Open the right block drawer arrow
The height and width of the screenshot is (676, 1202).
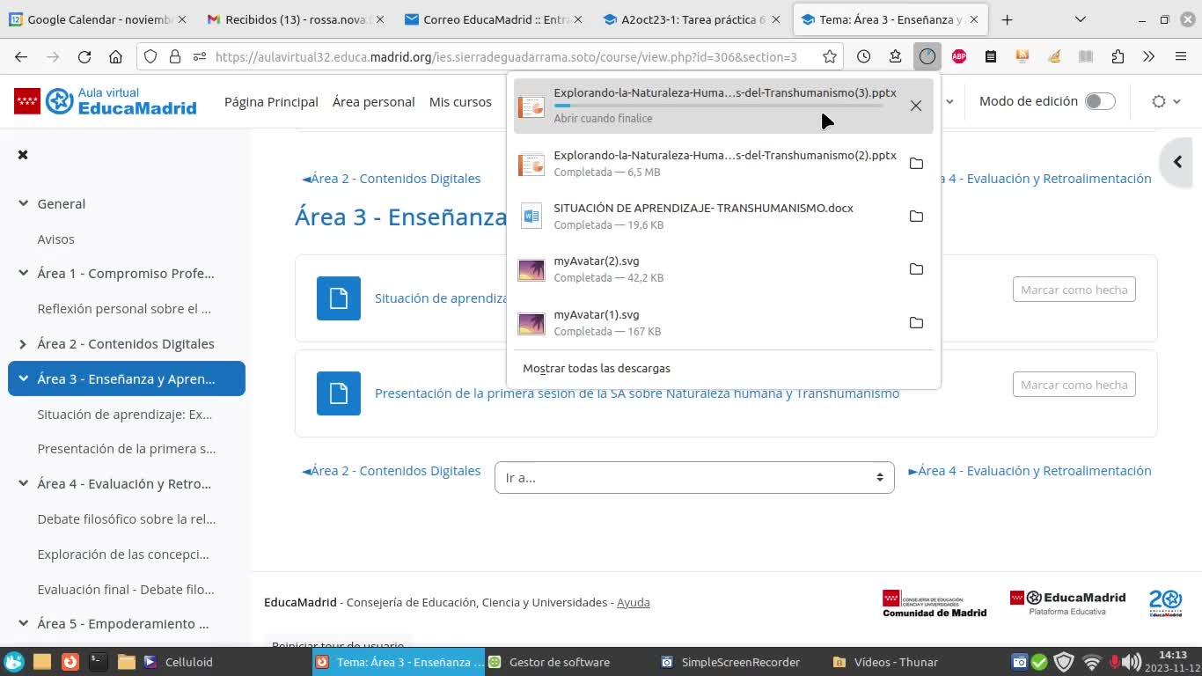pyautogui.click(x=1177, y=162)
